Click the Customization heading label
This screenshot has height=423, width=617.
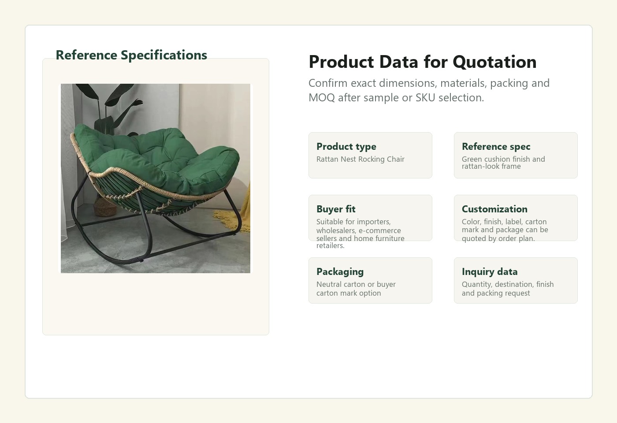pyautogui.click(x=494, y=209)
